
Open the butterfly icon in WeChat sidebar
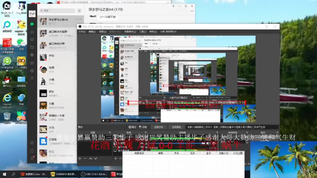pyautogui.click(x=32, y=63)
